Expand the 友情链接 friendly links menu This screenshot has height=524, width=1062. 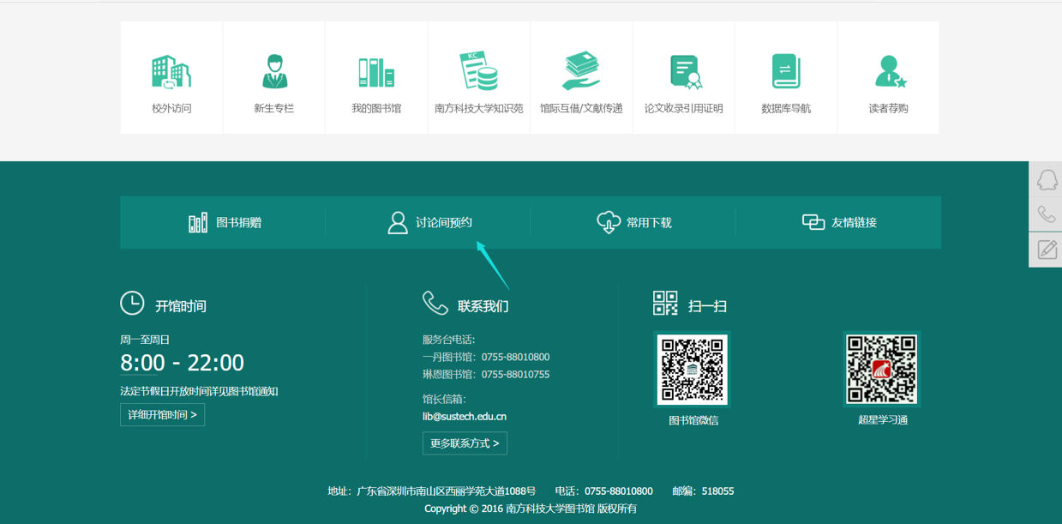point(839,223)
